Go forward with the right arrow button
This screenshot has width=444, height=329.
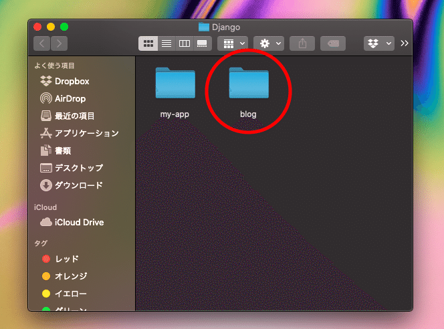point(59,43)
